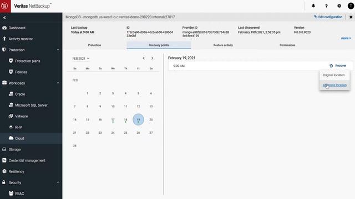The height and width of the screenshot is (199, 355).
Task: Click the Activity monitor icon
Action: click(x=4, y=39)
